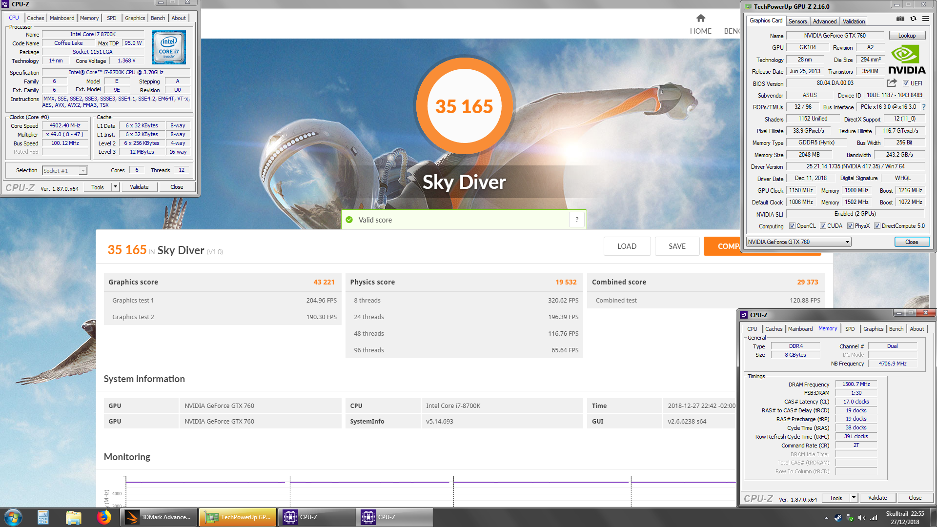Show hidden tray icons arrow

[x=826, y=518]
